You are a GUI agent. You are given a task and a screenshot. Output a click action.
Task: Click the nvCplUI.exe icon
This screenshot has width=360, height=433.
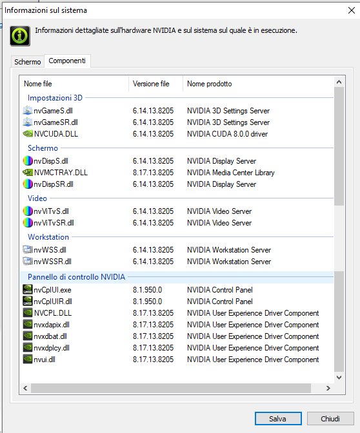(x=27, y=289)
